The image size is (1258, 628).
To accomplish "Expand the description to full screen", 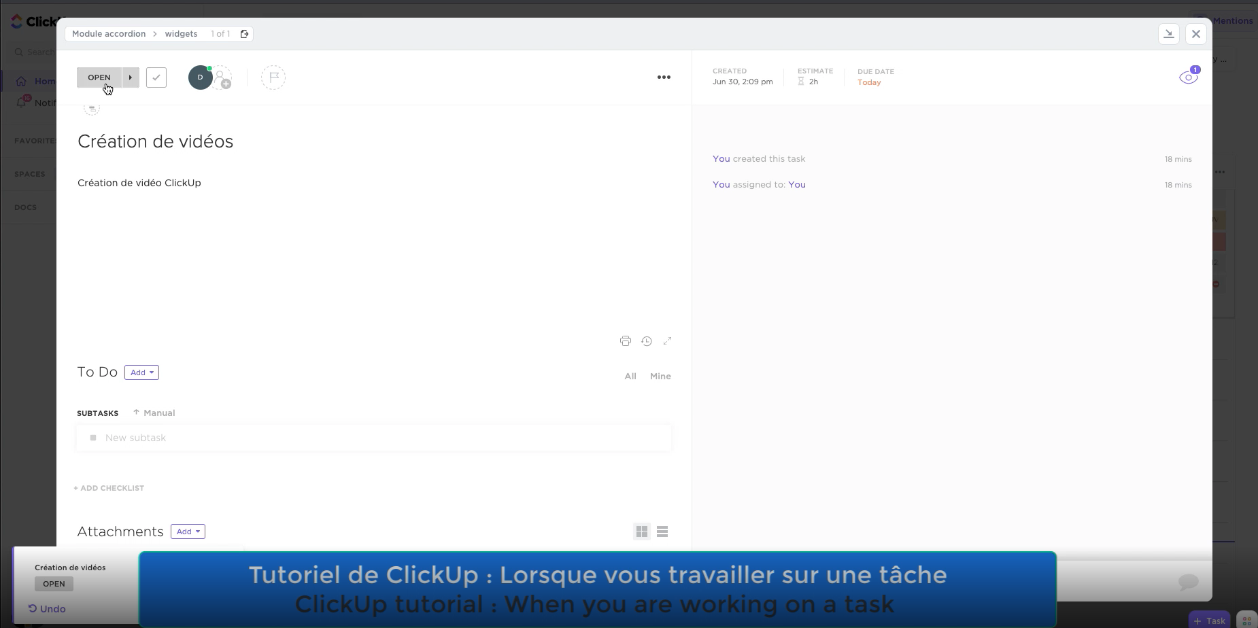I will coord(668,341).
